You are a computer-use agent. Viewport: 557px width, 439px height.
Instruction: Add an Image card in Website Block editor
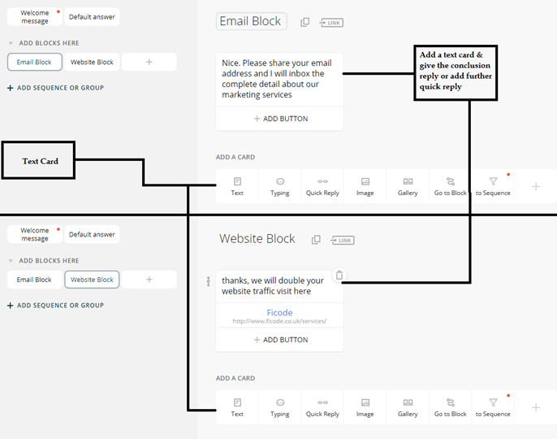tap(365, 407)
